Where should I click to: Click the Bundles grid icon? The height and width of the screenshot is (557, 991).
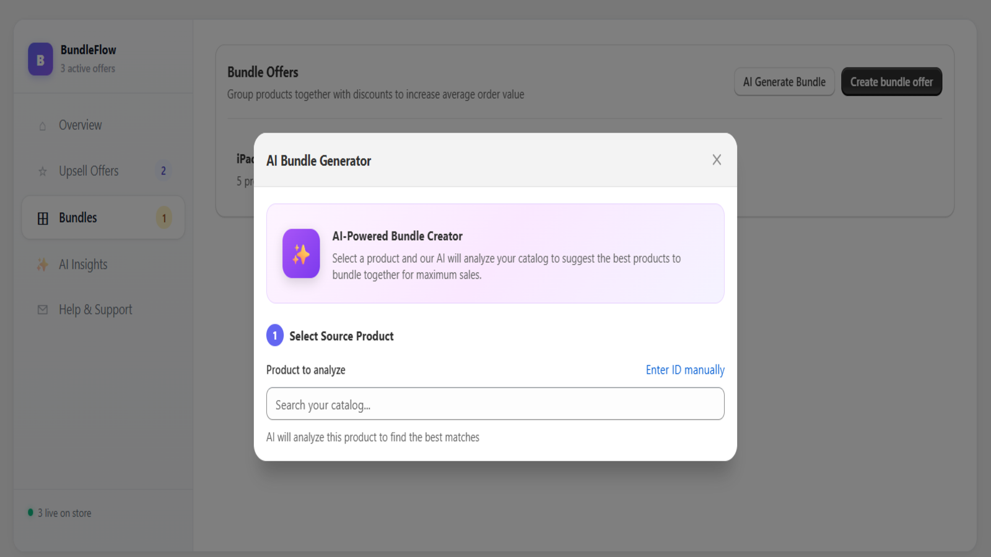(43, 218)
